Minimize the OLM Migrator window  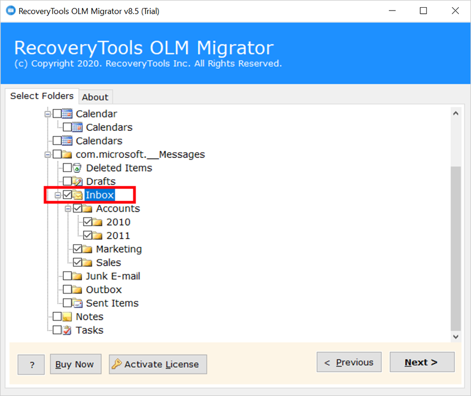tap(392, 11)
